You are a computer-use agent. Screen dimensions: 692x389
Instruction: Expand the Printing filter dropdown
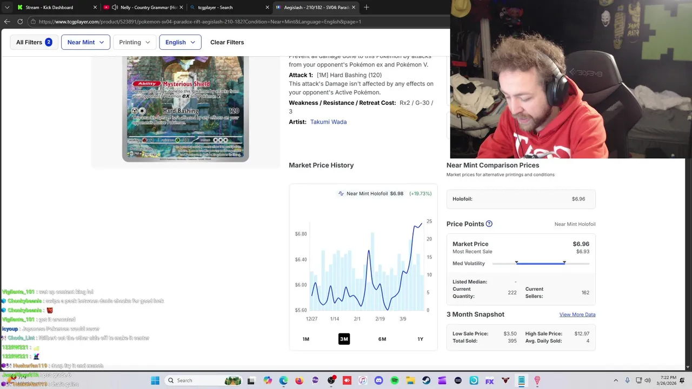click(x=135, y=42)
